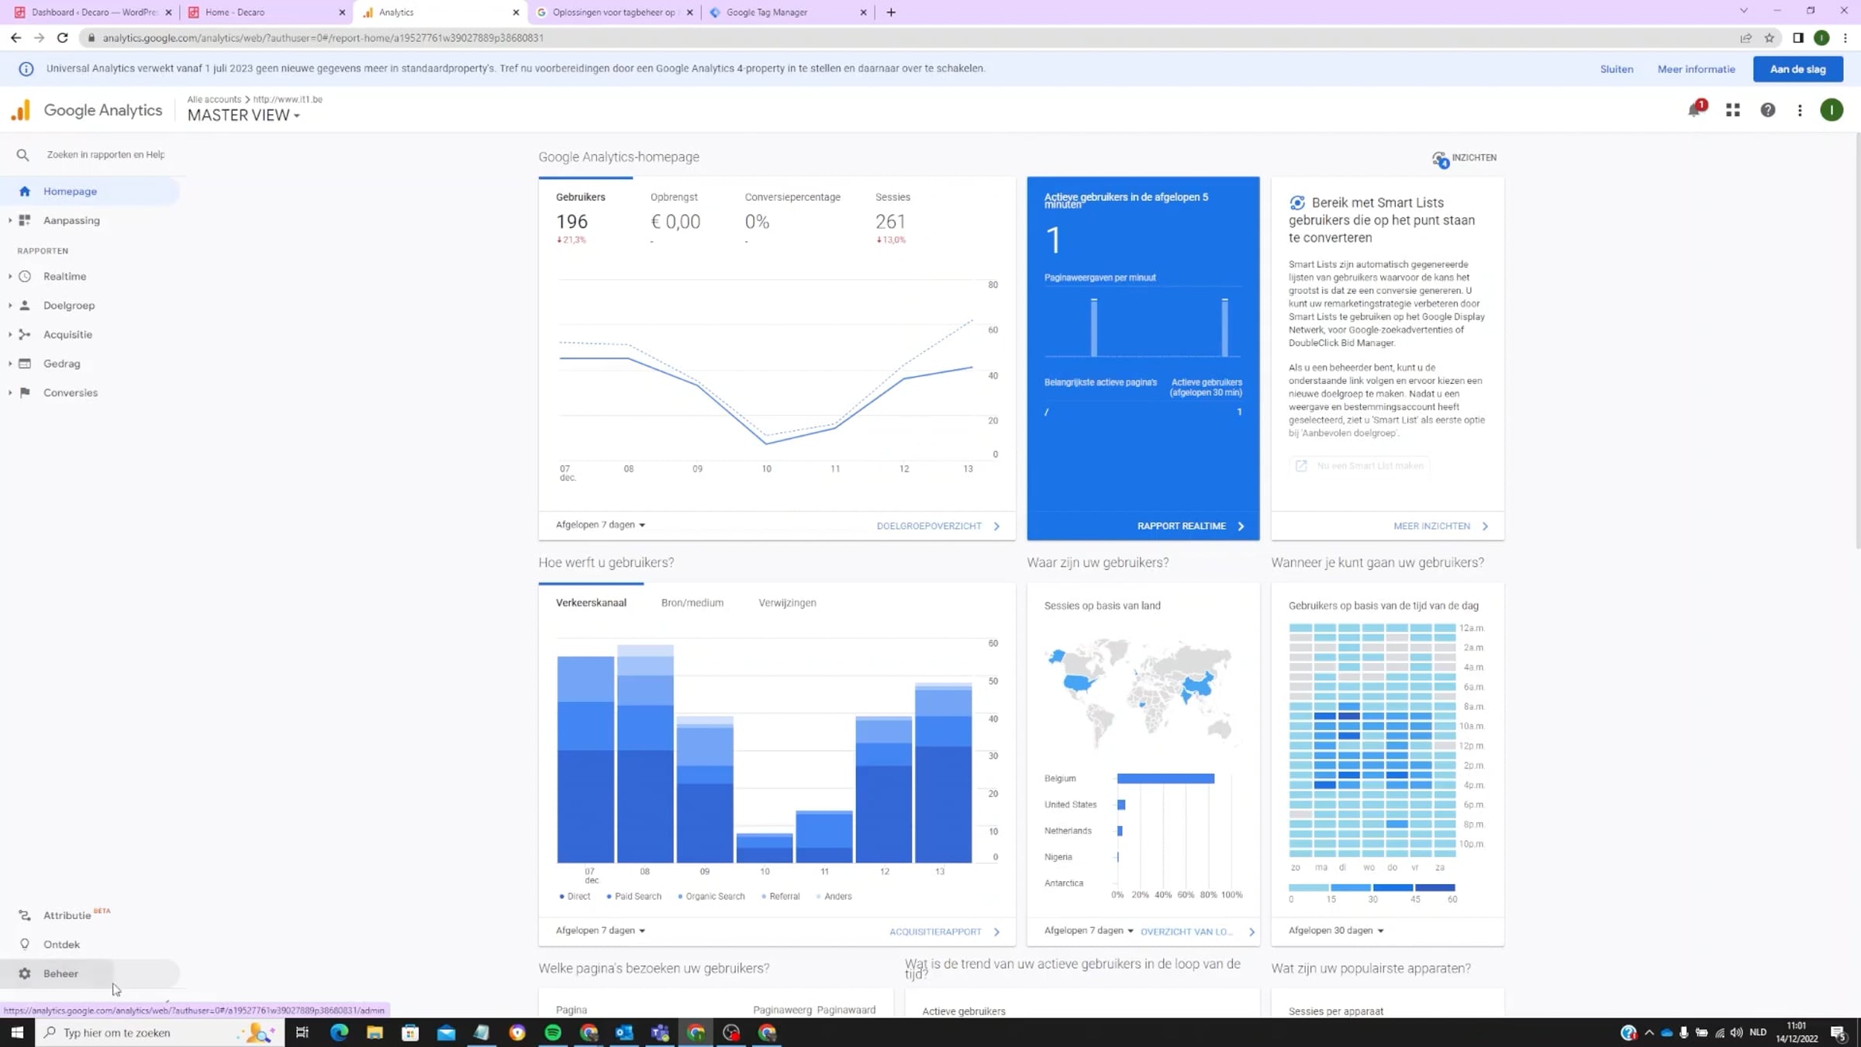Dismiss the banner with Sluiten
1861x1047 pixels.
coord(1617,69)
